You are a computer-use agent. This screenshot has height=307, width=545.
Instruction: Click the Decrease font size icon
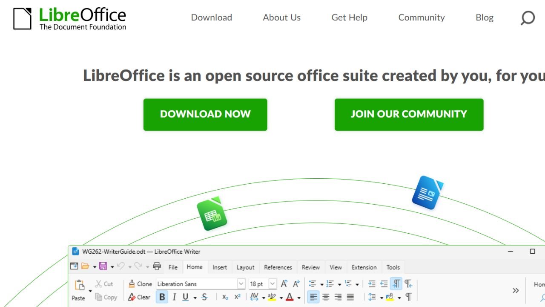click(x=297, y=284)
